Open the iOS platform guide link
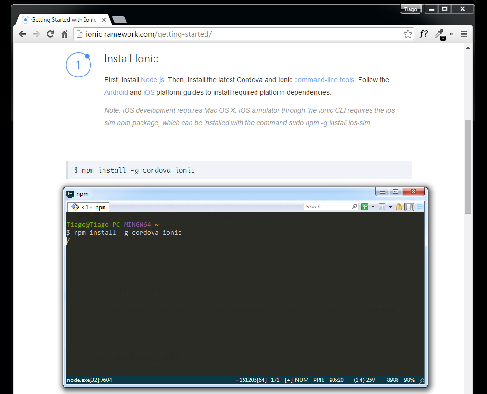 click(149, 92)
